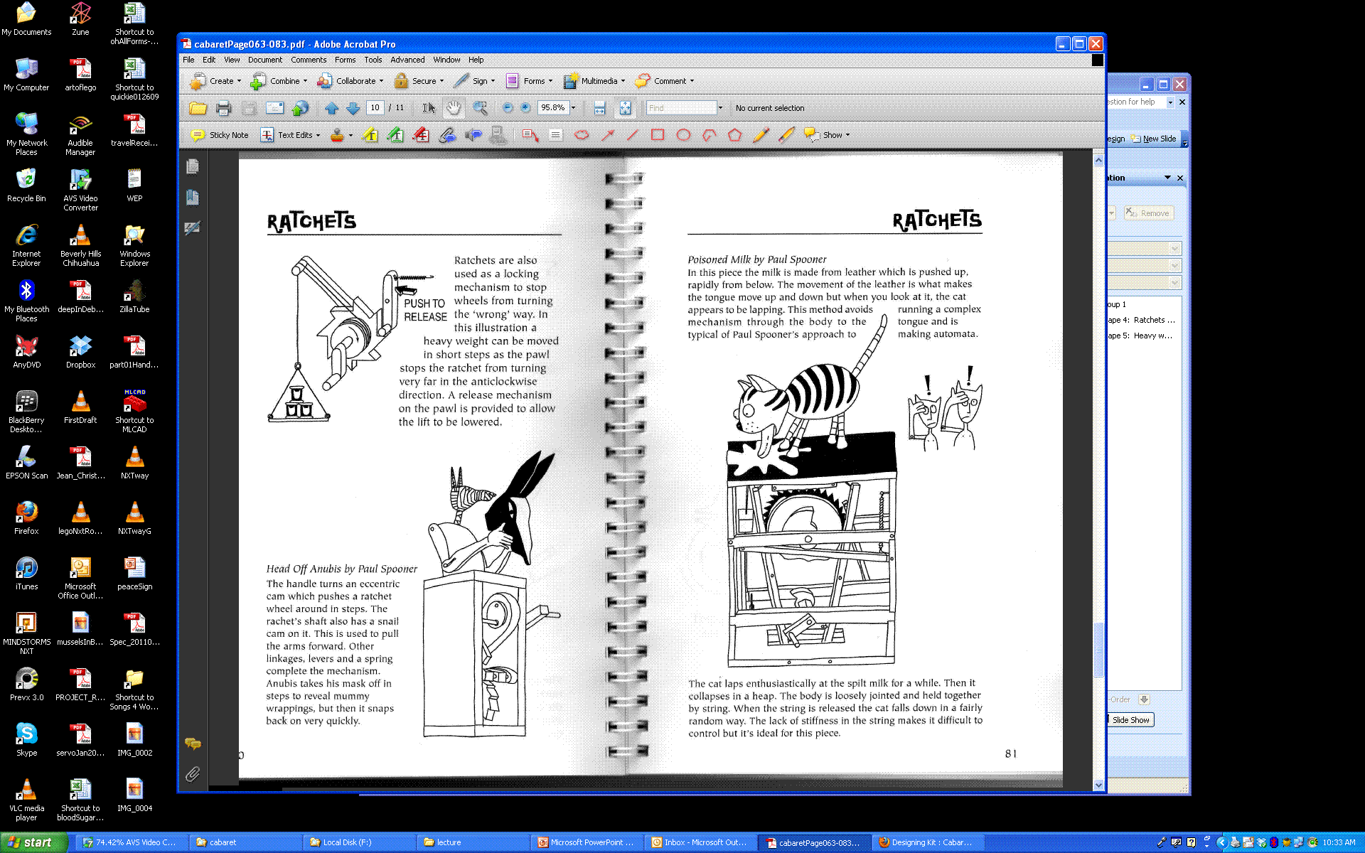Choose the Select text cursor tool
The image size is (1365, 853).
tap(429, 108)
